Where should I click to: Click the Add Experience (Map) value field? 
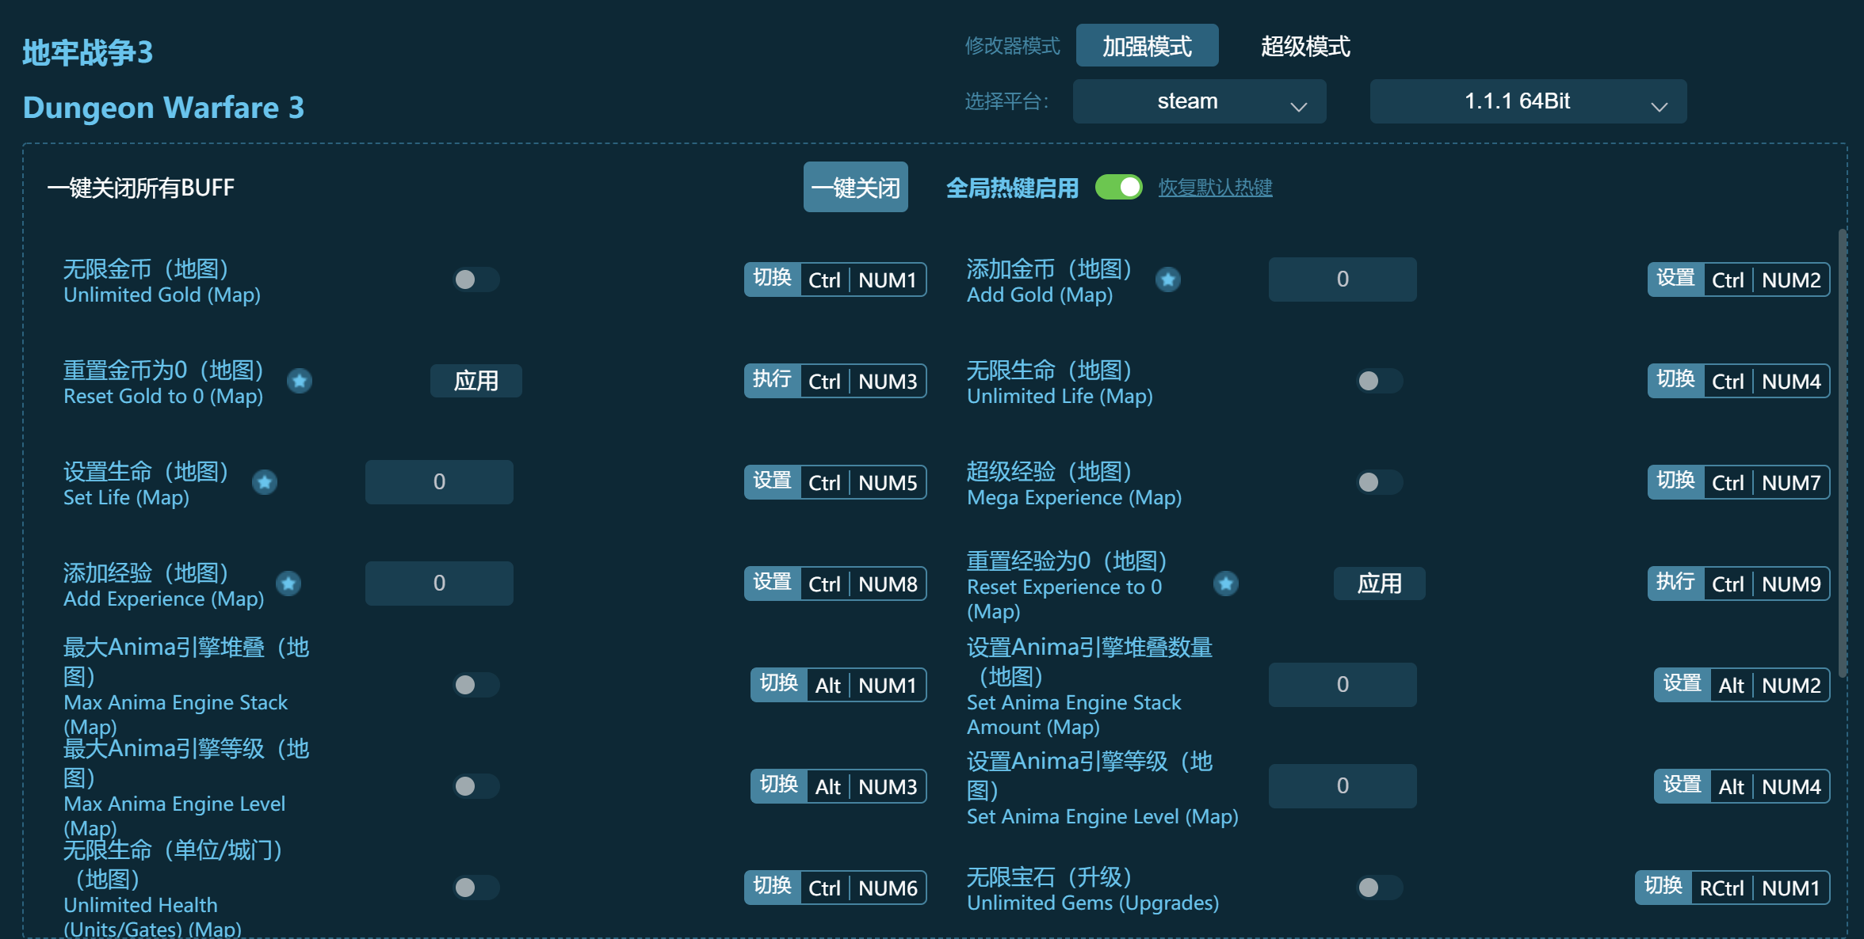click(439, 584)
